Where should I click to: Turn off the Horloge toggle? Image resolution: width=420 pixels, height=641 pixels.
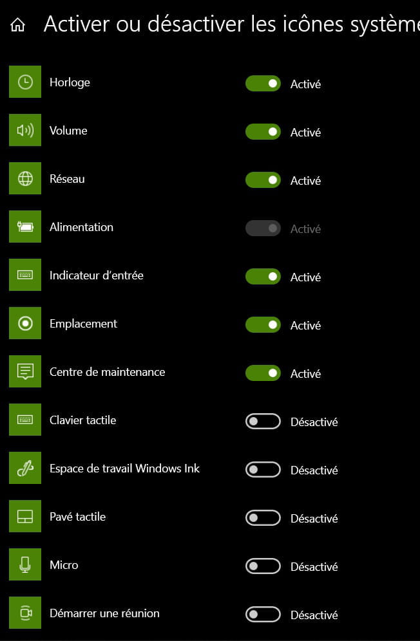(x=263, y=84)
